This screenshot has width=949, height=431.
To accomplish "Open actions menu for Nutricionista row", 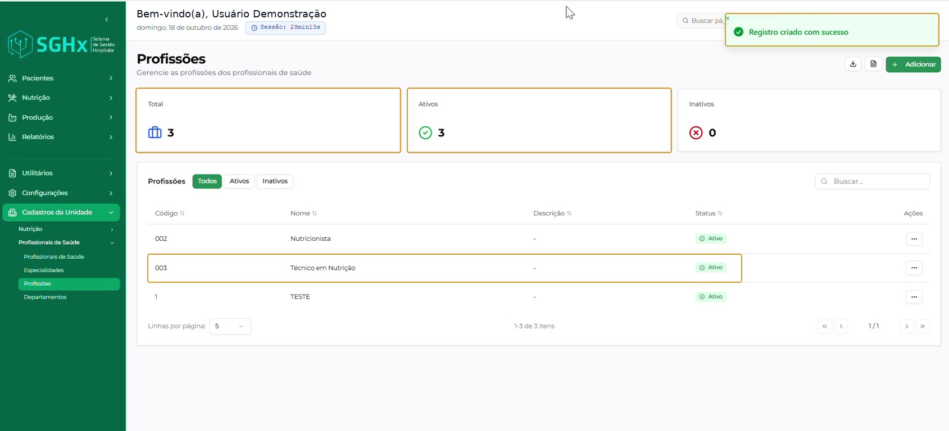I will click(914, 239).
